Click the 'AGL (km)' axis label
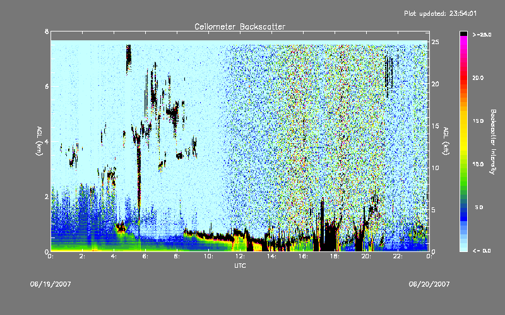Image resolution: width=505 pixels, height=315 pixels. [39, 141]
